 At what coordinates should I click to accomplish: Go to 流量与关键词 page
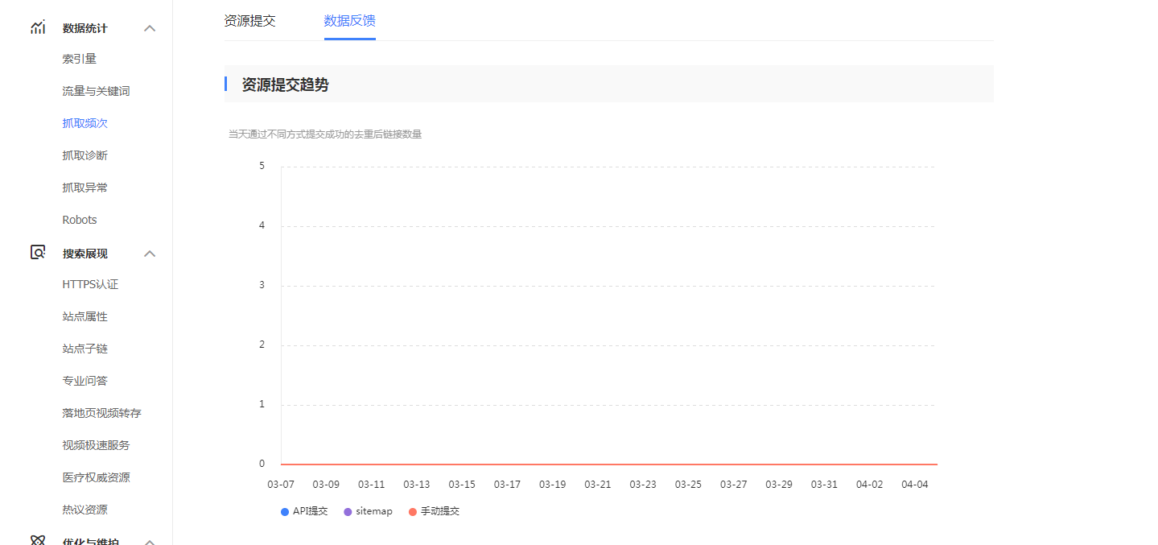(96, 91)
